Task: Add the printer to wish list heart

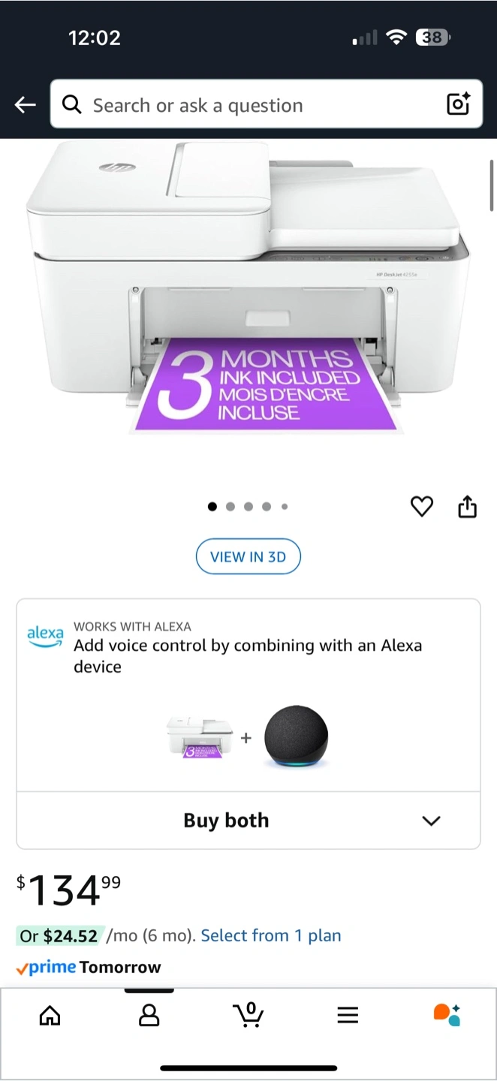Action: point(422,507)
